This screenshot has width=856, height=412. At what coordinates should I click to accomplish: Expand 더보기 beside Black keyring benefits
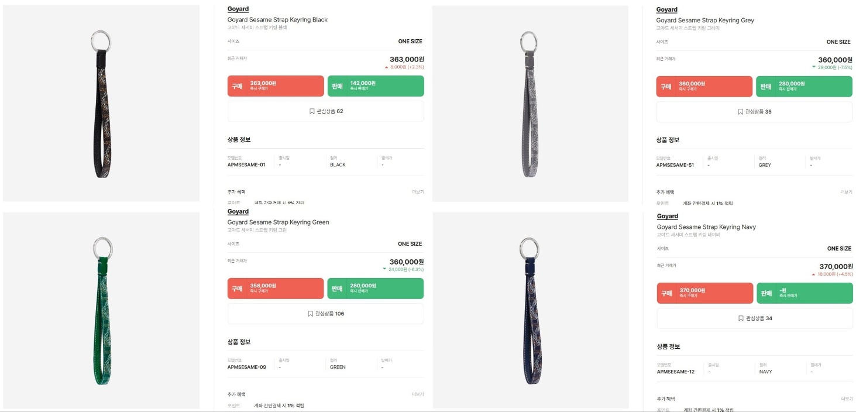coord(418,192)
